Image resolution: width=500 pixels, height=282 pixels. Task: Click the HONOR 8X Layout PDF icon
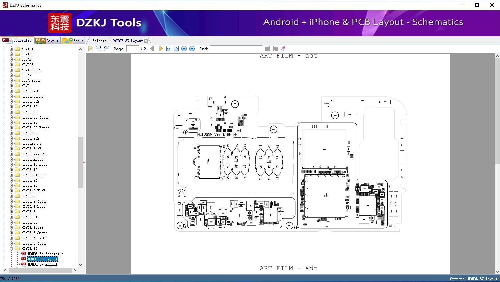pos(23,259)
